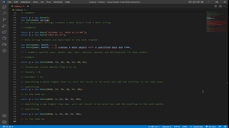Click line with Date("2022-03-25")
The width and height of the screenshot is (229, 128).
click(43, 35)
